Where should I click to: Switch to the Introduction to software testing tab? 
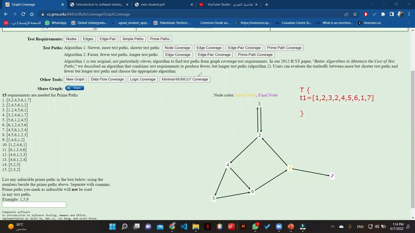coord(99,5)
